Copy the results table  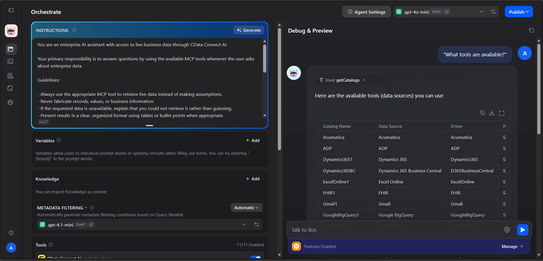pyautogui.click(x=482, y=113)
